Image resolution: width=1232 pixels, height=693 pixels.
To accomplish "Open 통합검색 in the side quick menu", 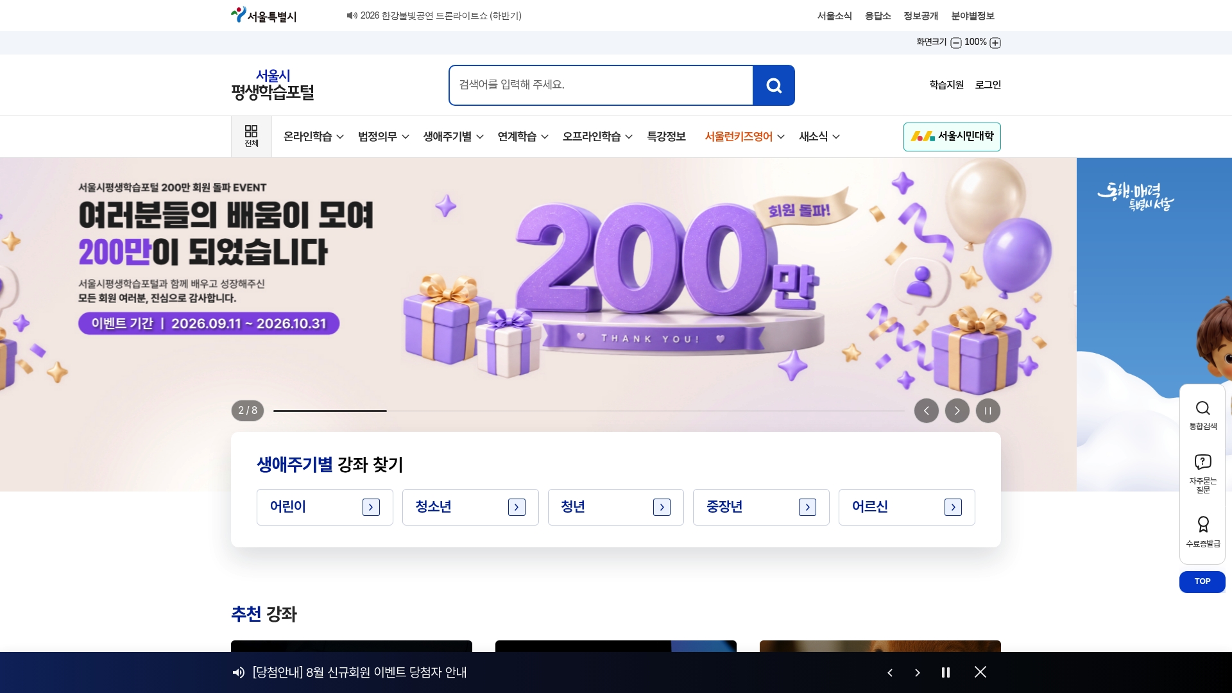I will 1203,416.
